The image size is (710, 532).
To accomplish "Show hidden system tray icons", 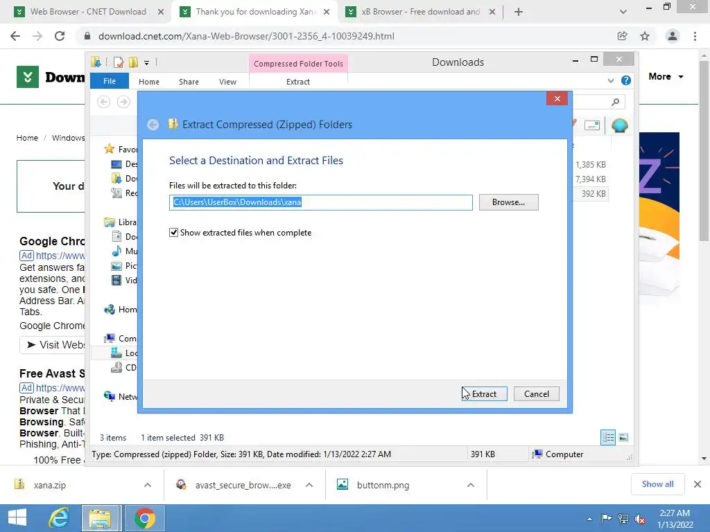I will 589,519.
